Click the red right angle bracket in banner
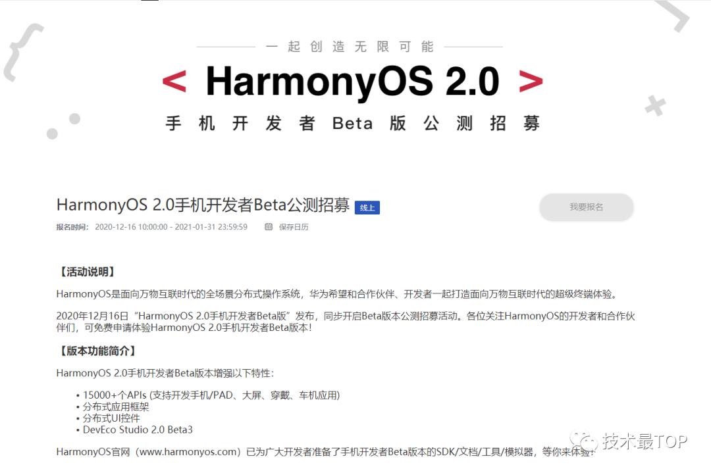The image size is (711, 473). 531,82
